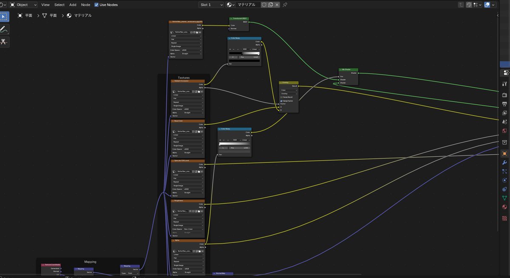Activate the Links Cut scissors tool
The width and height of the screenshot is (510, 278).
click(4, 42)
